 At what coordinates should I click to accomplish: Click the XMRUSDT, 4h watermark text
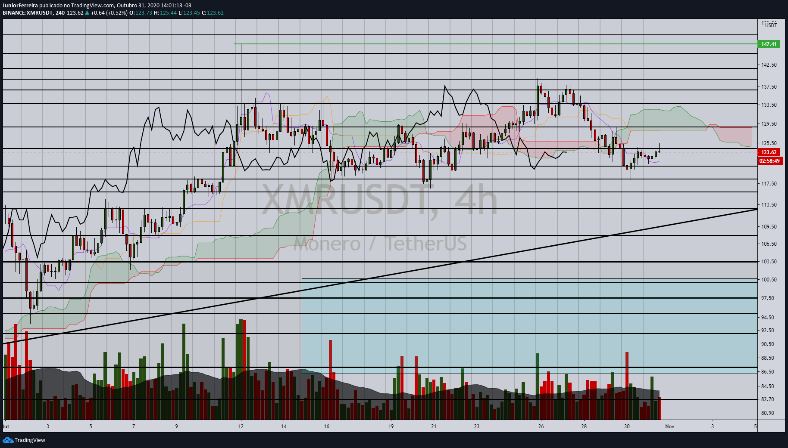coord(379,200)
